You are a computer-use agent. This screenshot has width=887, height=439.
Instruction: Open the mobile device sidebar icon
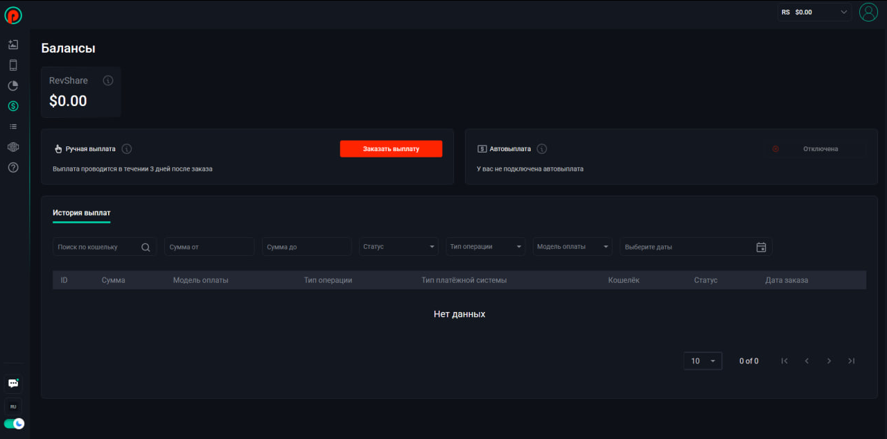click(13, 65)
